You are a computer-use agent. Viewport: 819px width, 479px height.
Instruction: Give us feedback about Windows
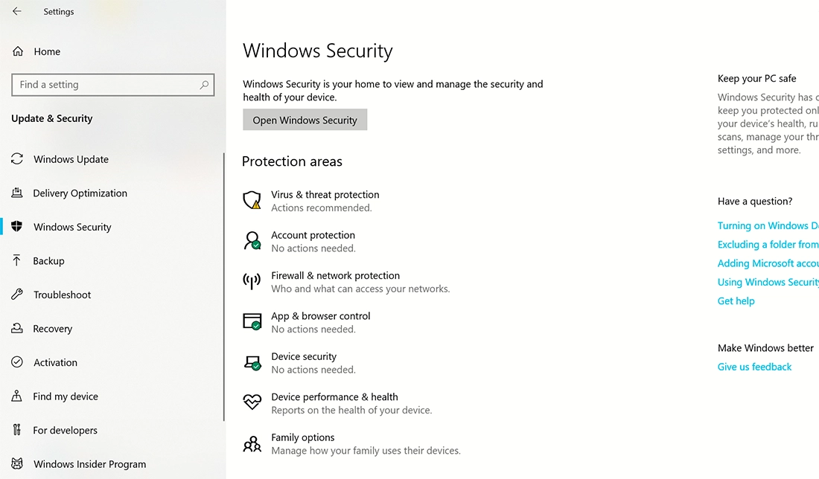(x=754, y=366)
